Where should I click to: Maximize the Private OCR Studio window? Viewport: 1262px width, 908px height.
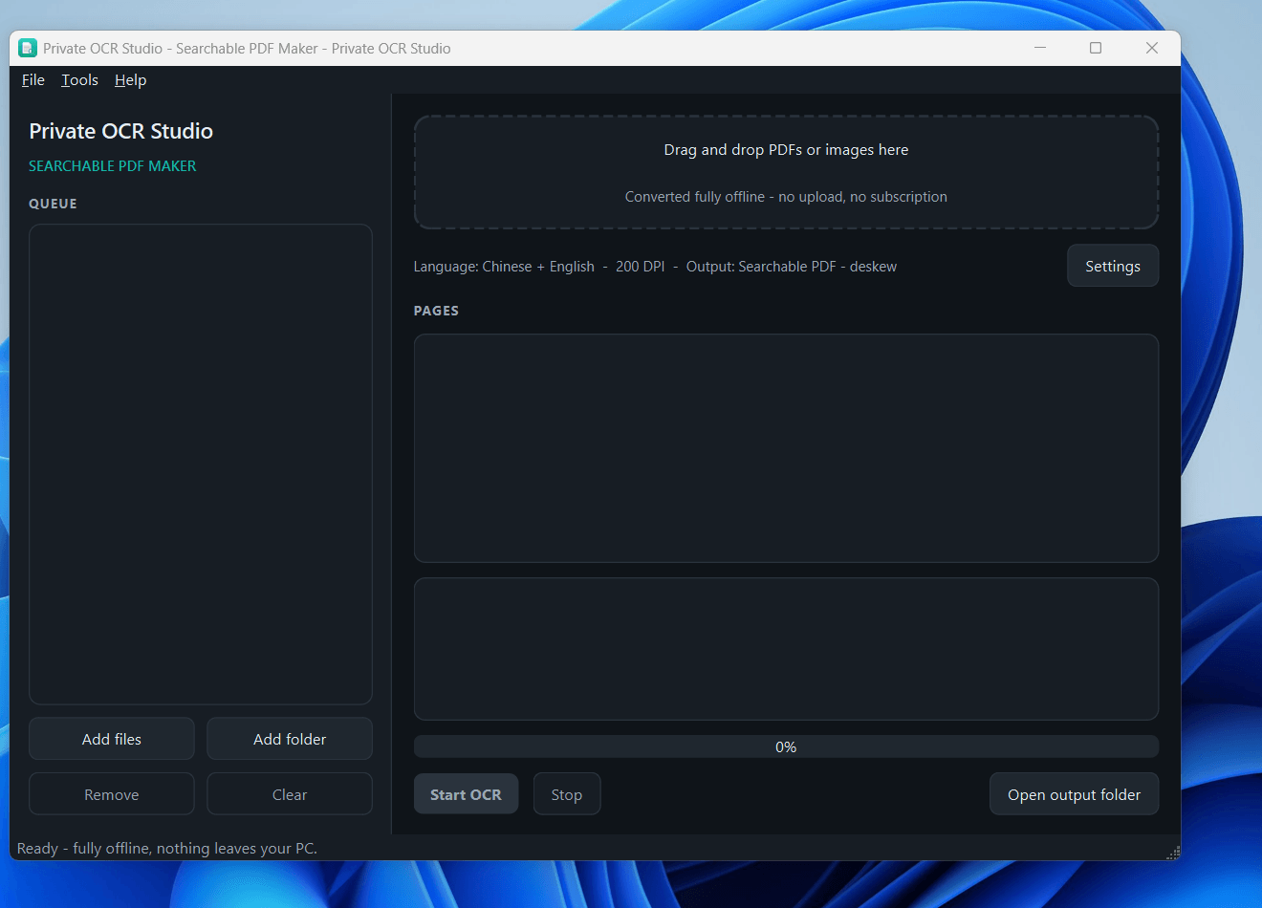pos(1096,48)
